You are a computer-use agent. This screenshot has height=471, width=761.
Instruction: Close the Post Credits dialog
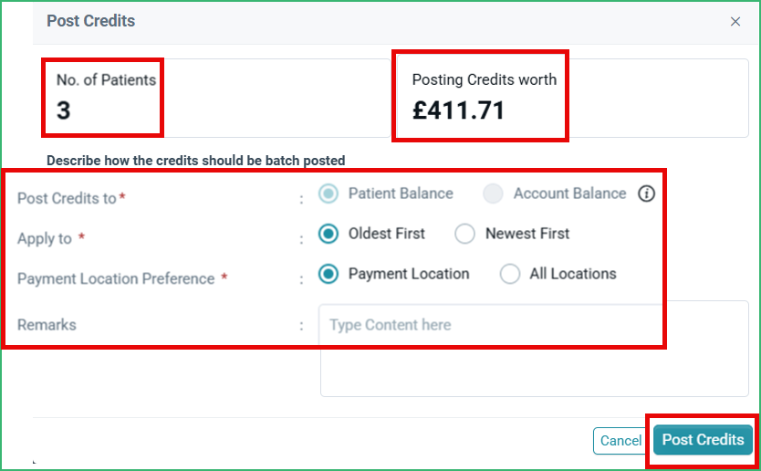point(735,21)
